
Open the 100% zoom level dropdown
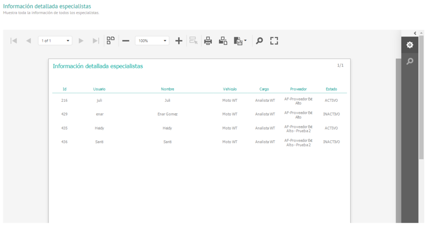click(152, 41)
